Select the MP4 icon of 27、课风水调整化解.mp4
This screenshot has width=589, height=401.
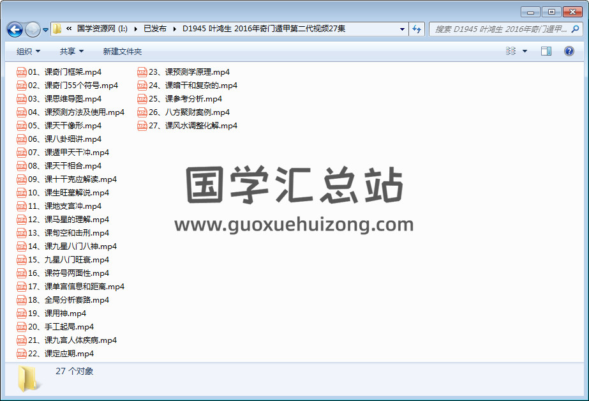point(142,126)
